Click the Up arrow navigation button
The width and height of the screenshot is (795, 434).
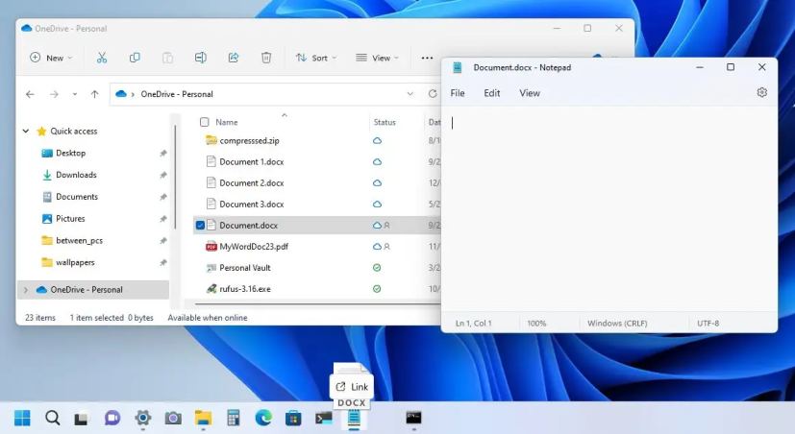coord(94,94)
